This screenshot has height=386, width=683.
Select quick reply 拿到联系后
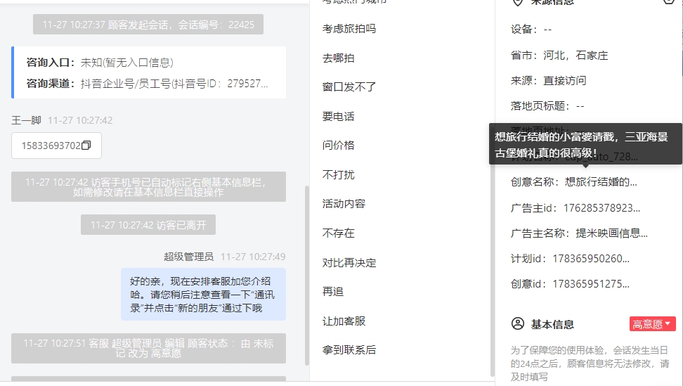tap(349, 350)
